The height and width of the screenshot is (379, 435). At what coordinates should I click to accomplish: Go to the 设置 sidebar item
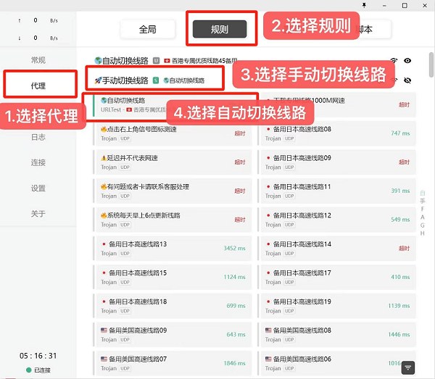pos(38,188)
